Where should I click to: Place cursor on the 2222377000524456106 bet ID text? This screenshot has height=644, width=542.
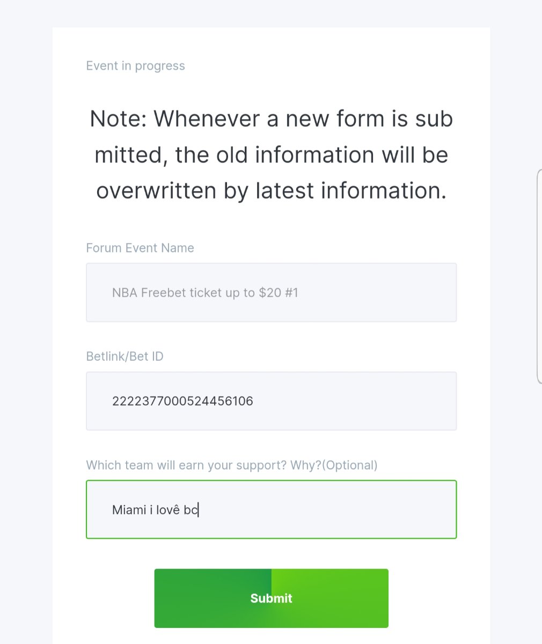click(182, 401)
